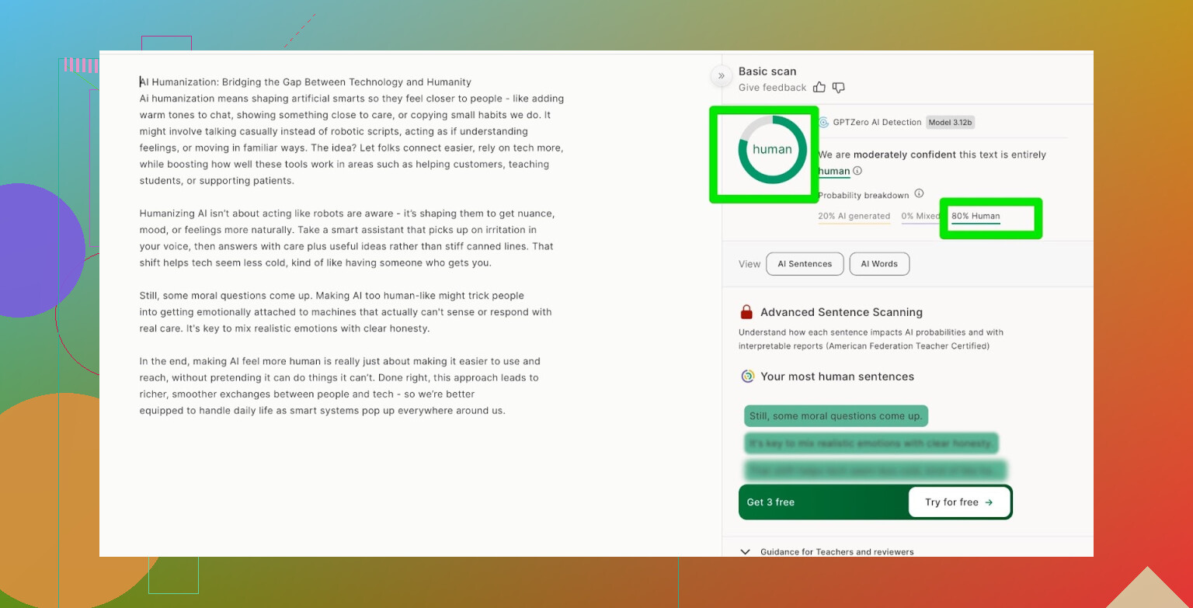The image size is (1193, 608).
Task: Click the thumbs down feedback icon
Action: [x=838, y=88]
